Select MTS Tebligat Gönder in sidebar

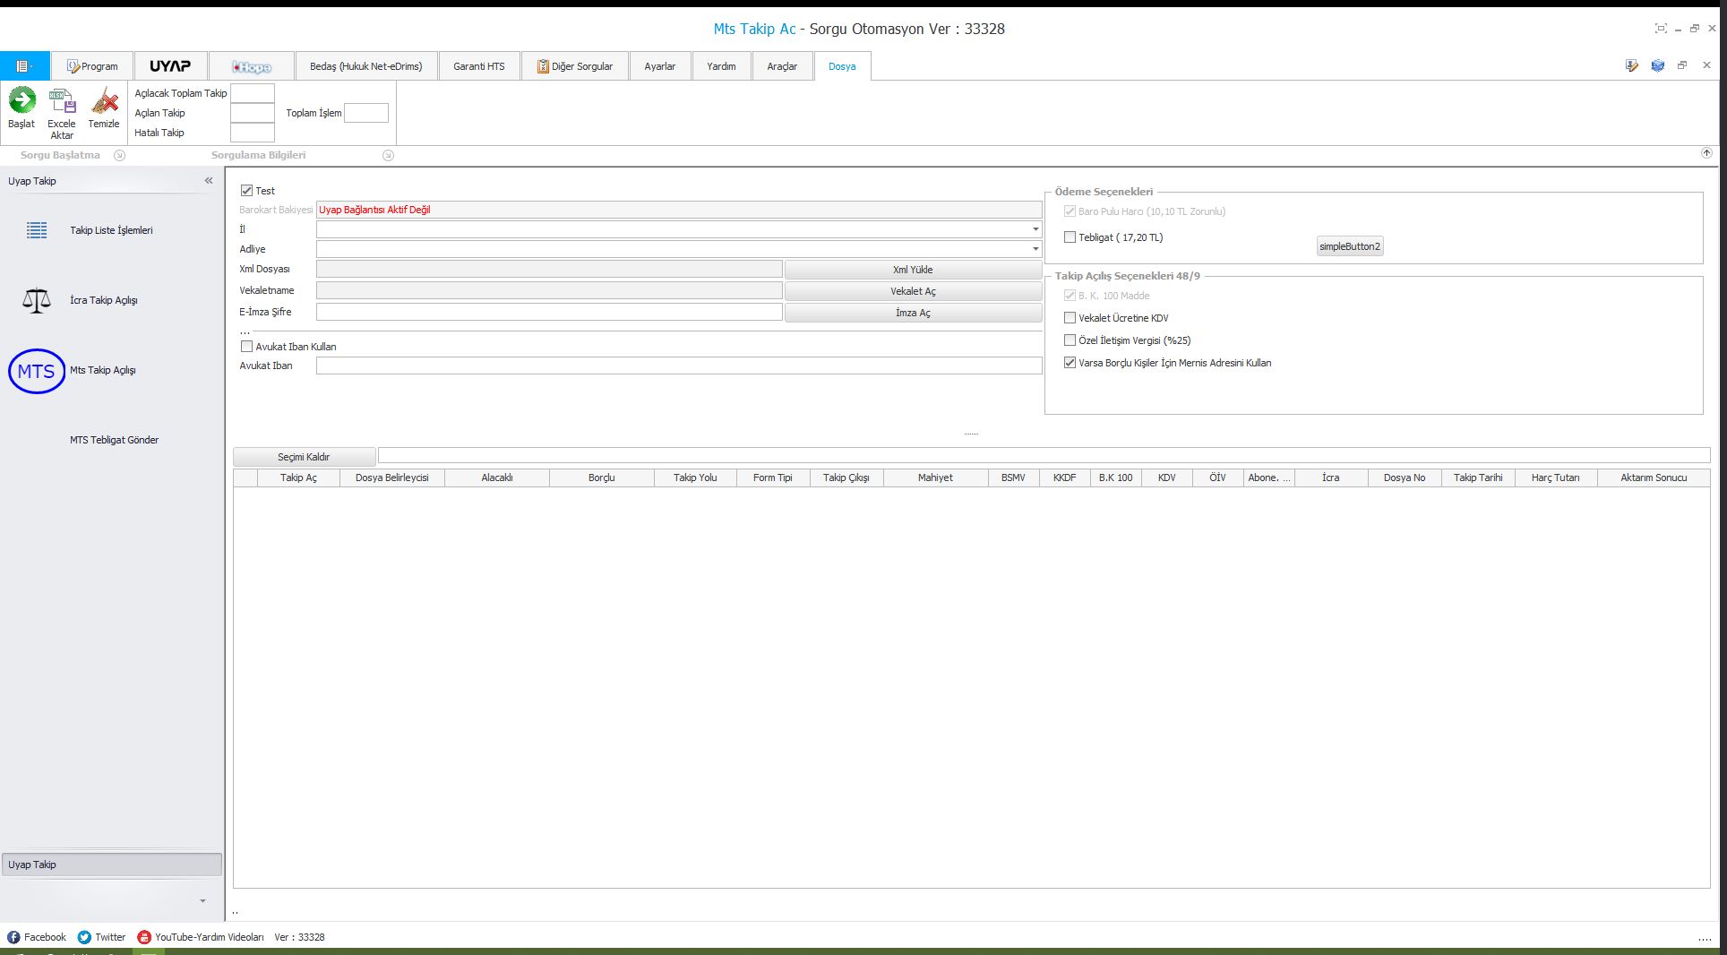[x=114, y=440]
